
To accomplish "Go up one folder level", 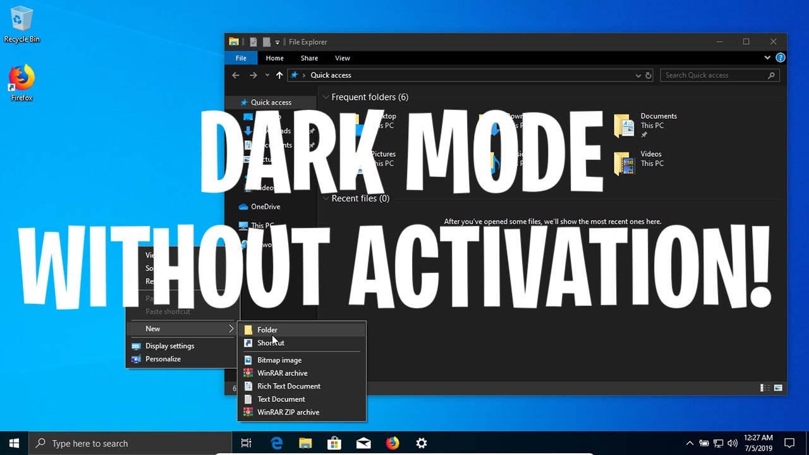I will point(279,75).
